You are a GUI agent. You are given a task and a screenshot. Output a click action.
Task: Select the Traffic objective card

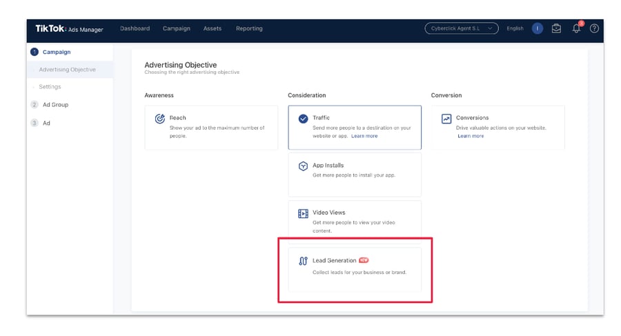(355, 127)
